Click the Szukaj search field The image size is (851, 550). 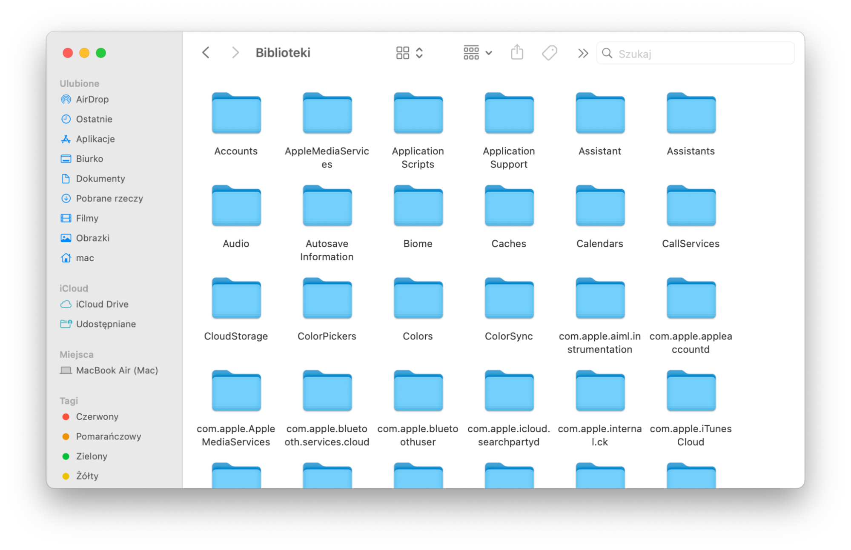(x=695, y=54)
